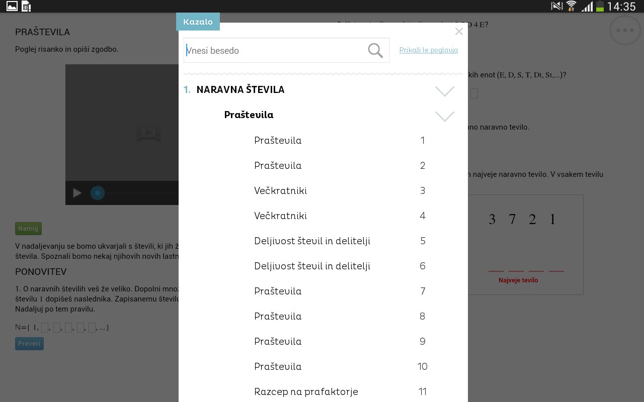Tap the Wi-Fi status icon
The height and width of the screenshot is (402, 644).
click(x=571, y=6)
